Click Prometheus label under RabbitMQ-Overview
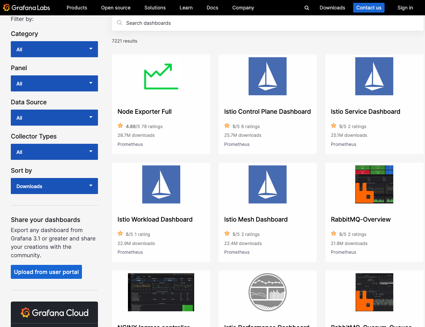425x327 pixels. [x=343, y=252]
